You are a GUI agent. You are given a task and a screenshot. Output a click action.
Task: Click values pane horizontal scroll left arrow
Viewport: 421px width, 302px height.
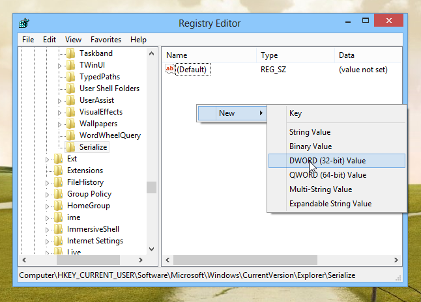click(x=167, y=260)
